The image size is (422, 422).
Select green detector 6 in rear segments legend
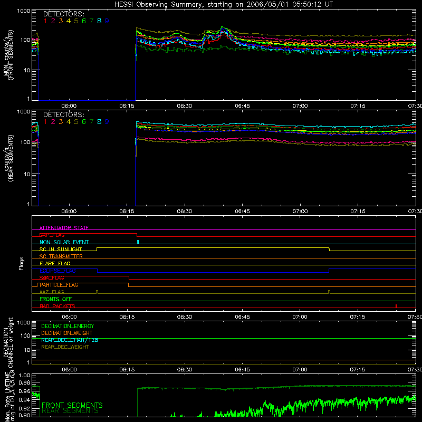tap(84, 122)
